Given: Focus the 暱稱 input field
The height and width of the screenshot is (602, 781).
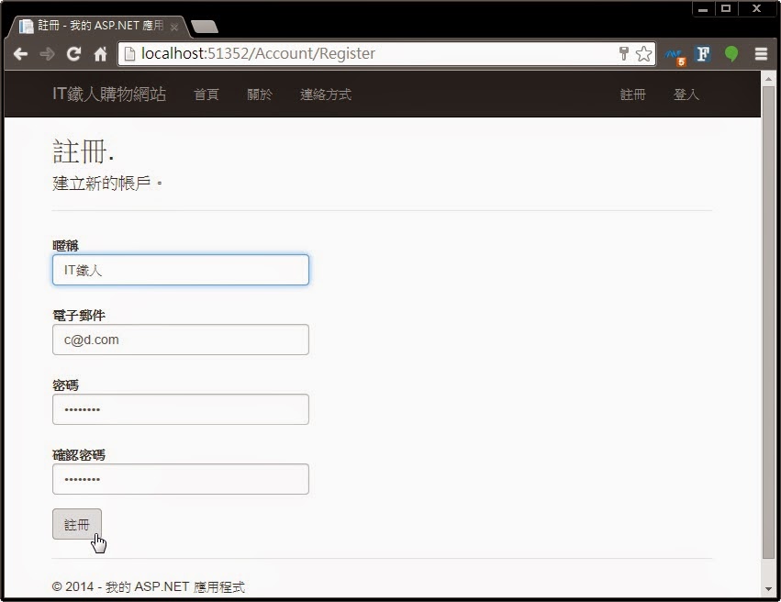Looking at the screenshot, I should pos(180,270).
